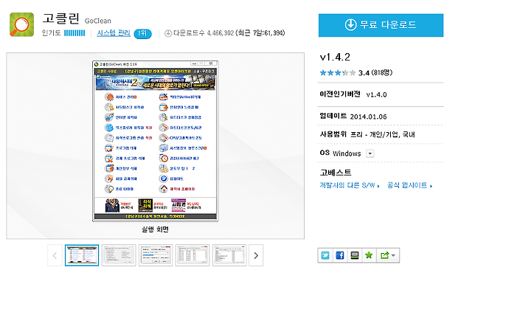Image resolution: width=531 pixels, height=332 pixels.
Task: Click the update date 2014.01.06
Action: click(368, 117)
